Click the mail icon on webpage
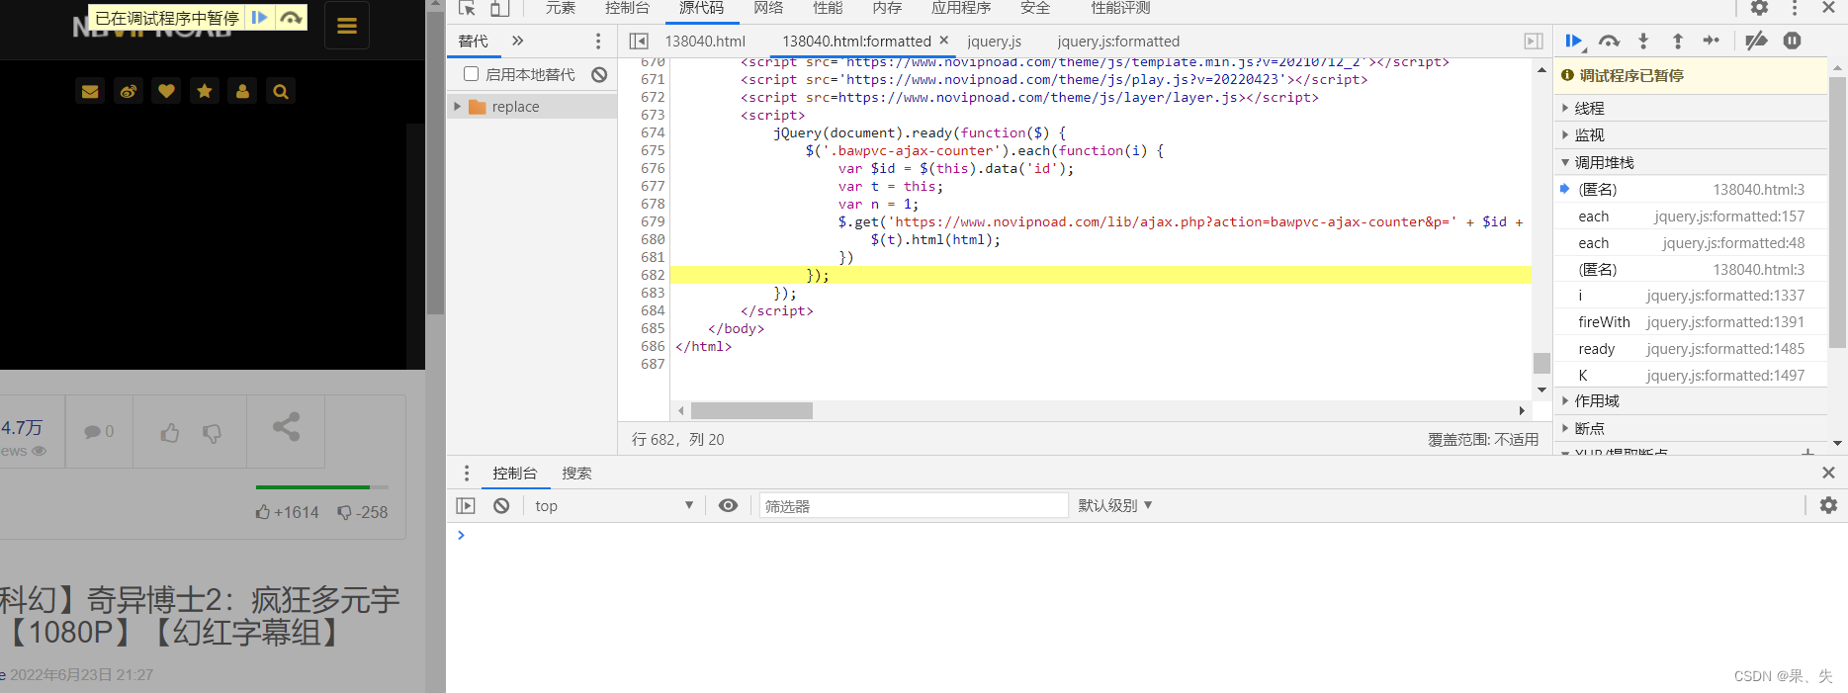The width and height of the screenshot is (1848, 693). pyautogui.click(x=90, y=91)
